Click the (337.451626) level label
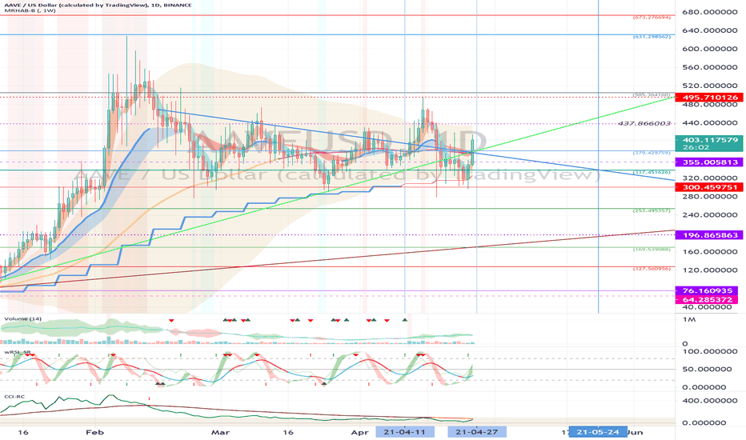This screenshot has height=440, width=746. (x=652, y=172)
